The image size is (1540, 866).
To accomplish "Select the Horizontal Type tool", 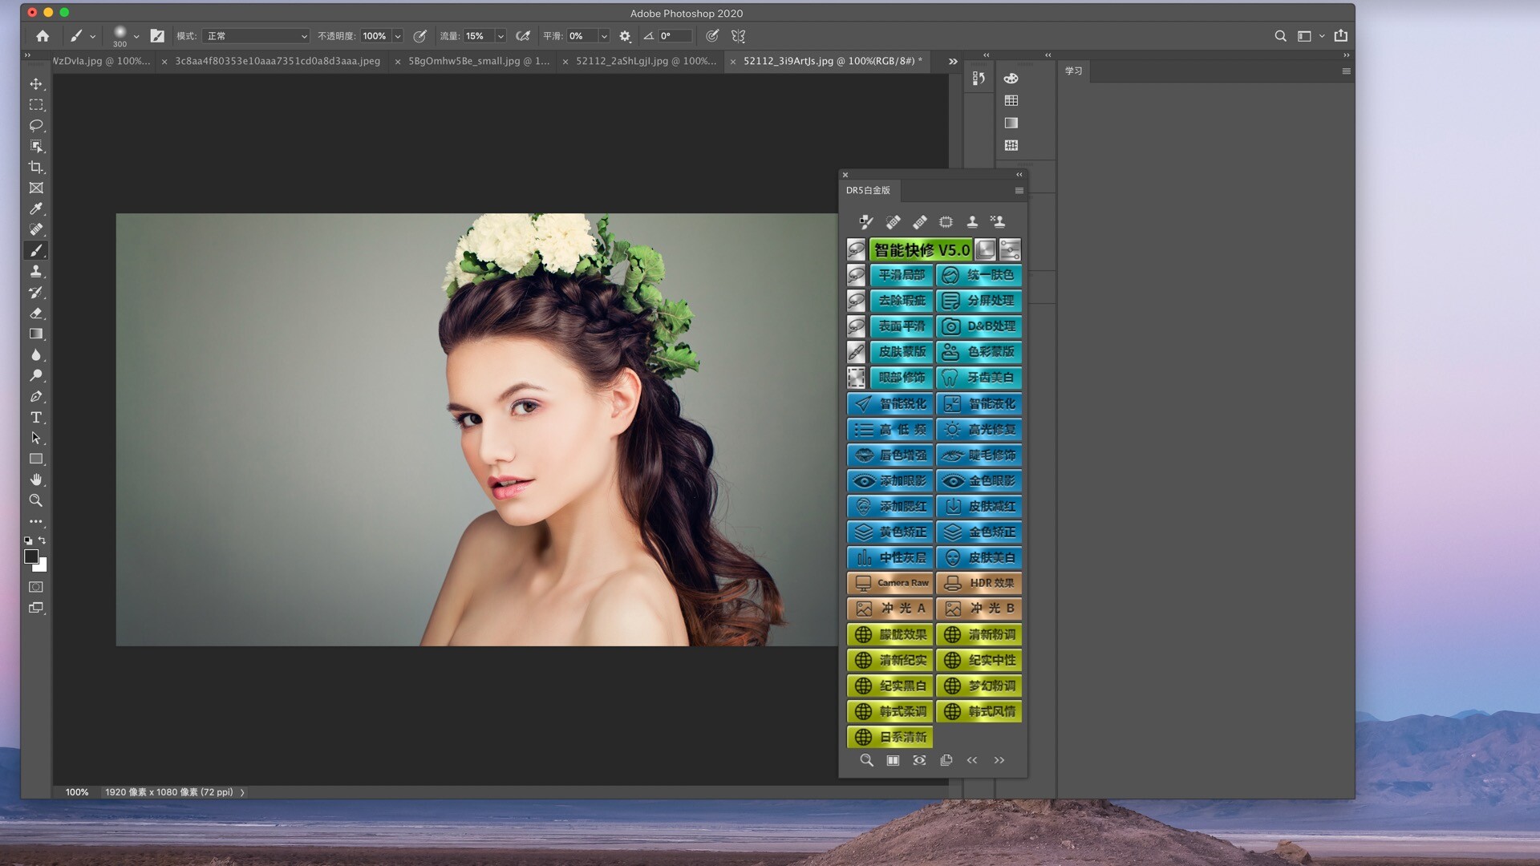I will click(36, 418).
